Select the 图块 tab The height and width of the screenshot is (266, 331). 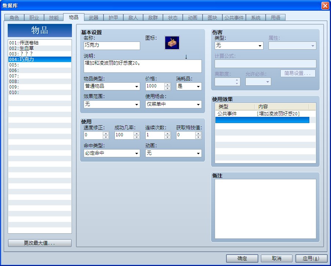(212, 18)
